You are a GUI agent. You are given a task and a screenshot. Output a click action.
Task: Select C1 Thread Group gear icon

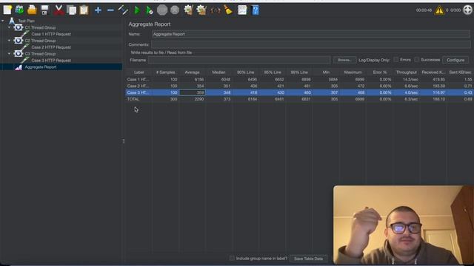point(18,27)
